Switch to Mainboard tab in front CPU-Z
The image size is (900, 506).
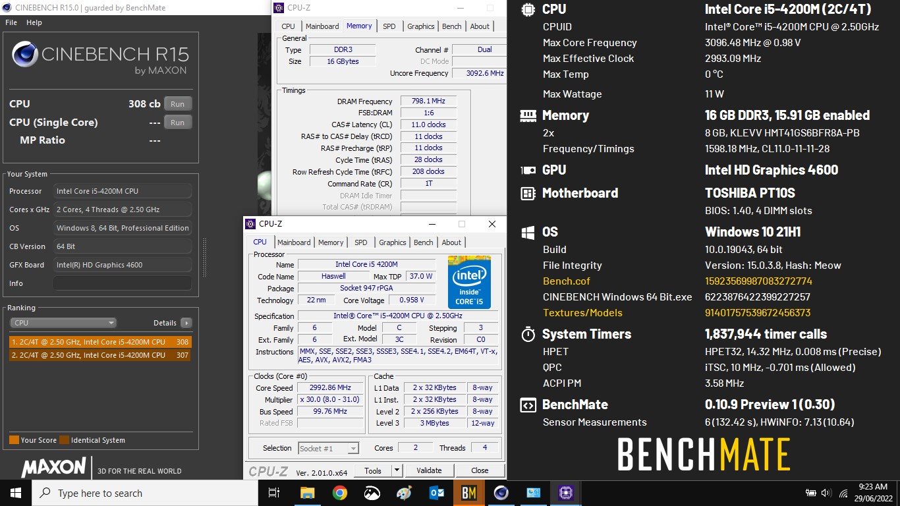[x=294, y=242]
